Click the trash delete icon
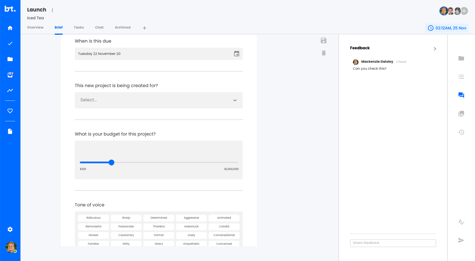Viewport: 475px width, 261px height. [x=324, y=53]
